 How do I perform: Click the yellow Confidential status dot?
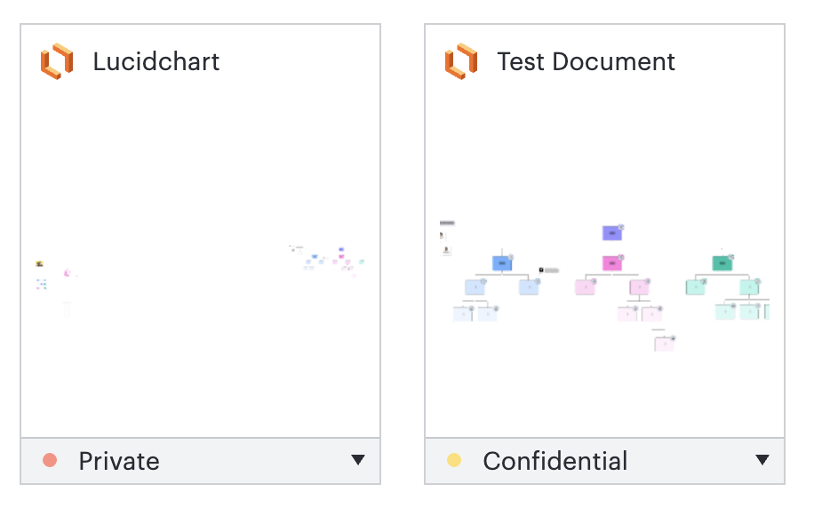tap(454, 460)
